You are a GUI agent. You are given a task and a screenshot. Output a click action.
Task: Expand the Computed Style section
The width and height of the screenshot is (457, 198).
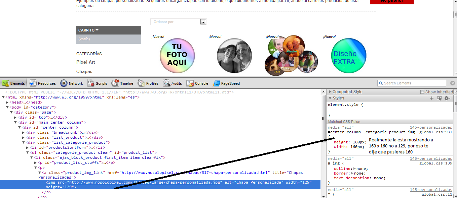pyautogui.click(x=330, y=91)
